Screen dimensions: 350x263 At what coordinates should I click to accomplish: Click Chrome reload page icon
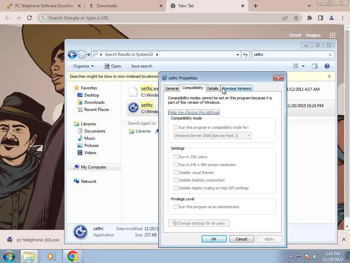pos(29,18)
